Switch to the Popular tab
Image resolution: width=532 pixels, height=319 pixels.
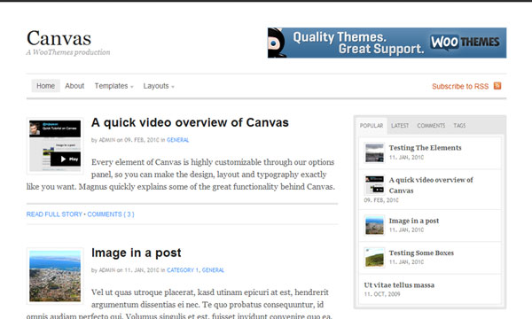coord(372,126)
